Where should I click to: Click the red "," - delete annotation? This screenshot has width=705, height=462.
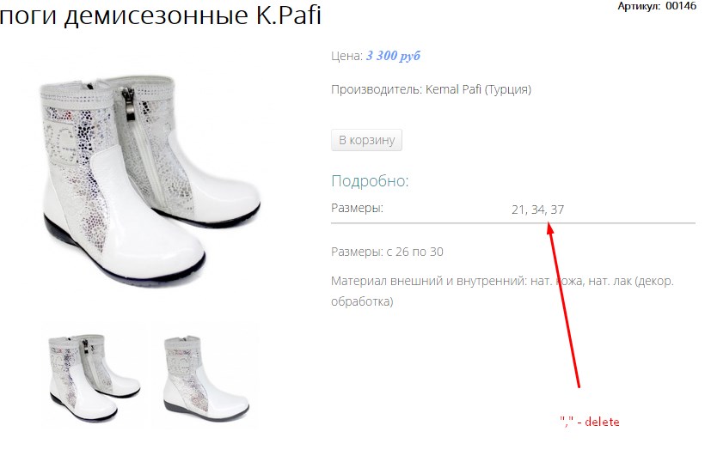click(x=590, y=422)
